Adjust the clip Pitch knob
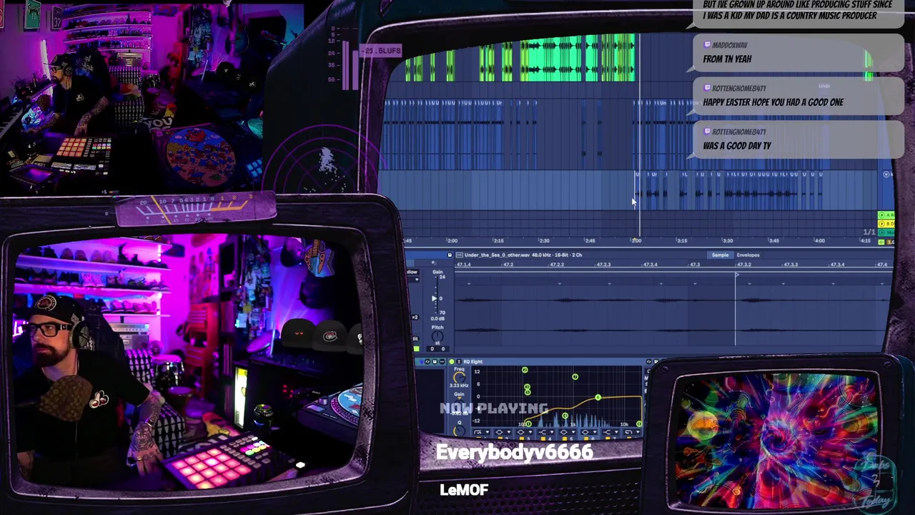The height and width of the screenshot is (515, 915). (x=437, y=336)
